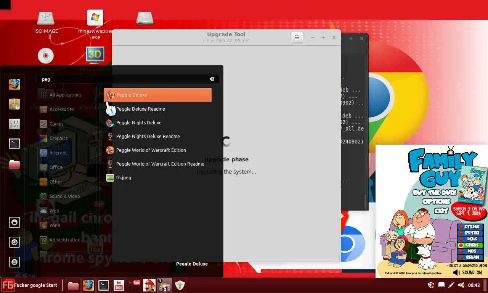Open System Settings mixer icon in menu sidebar
The width and height of the screenshot is (488, 293).
point(14,124)
